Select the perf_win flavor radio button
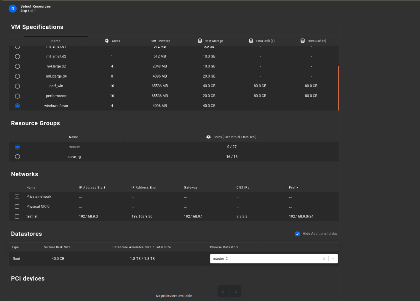This screenshot has width=420, height=301. pos(17,86)
